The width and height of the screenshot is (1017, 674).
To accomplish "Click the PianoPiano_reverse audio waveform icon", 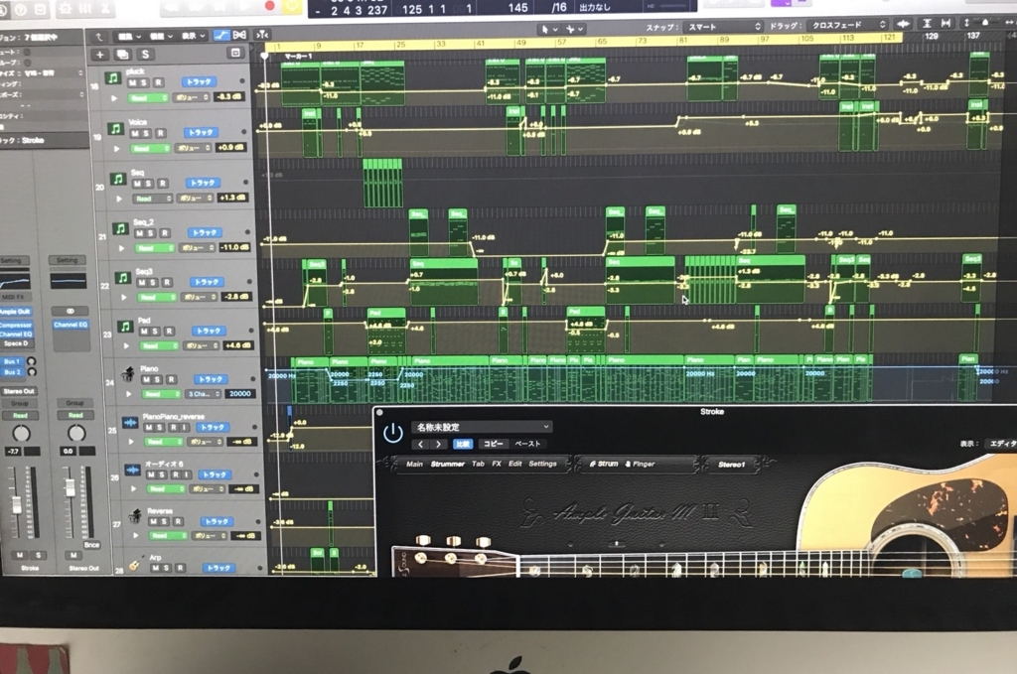I will coord(130,423).
